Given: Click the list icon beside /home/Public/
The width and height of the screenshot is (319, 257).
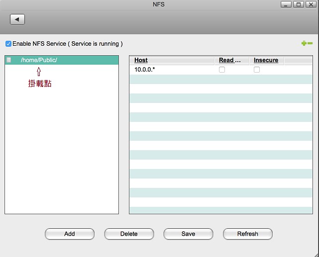Looking at the screenshot, I should pyautogui.click(x=8, y=60).
